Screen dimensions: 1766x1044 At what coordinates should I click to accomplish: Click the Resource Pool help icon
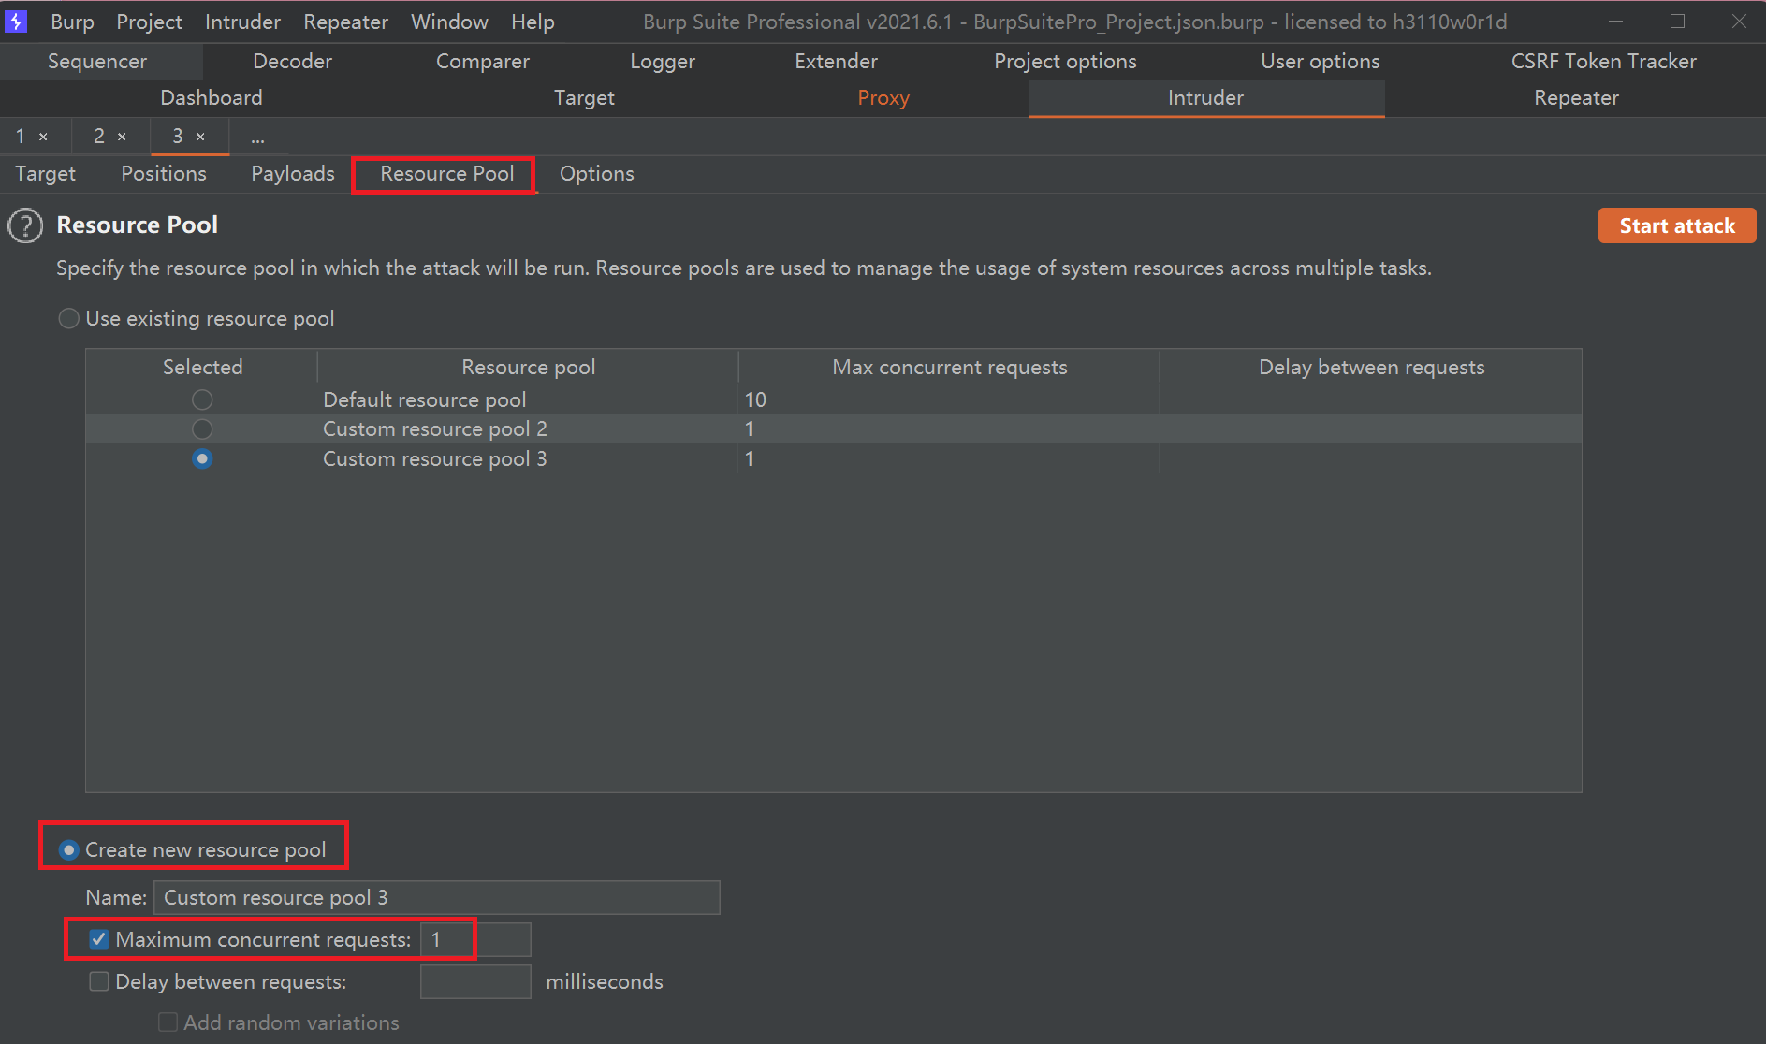25,225
